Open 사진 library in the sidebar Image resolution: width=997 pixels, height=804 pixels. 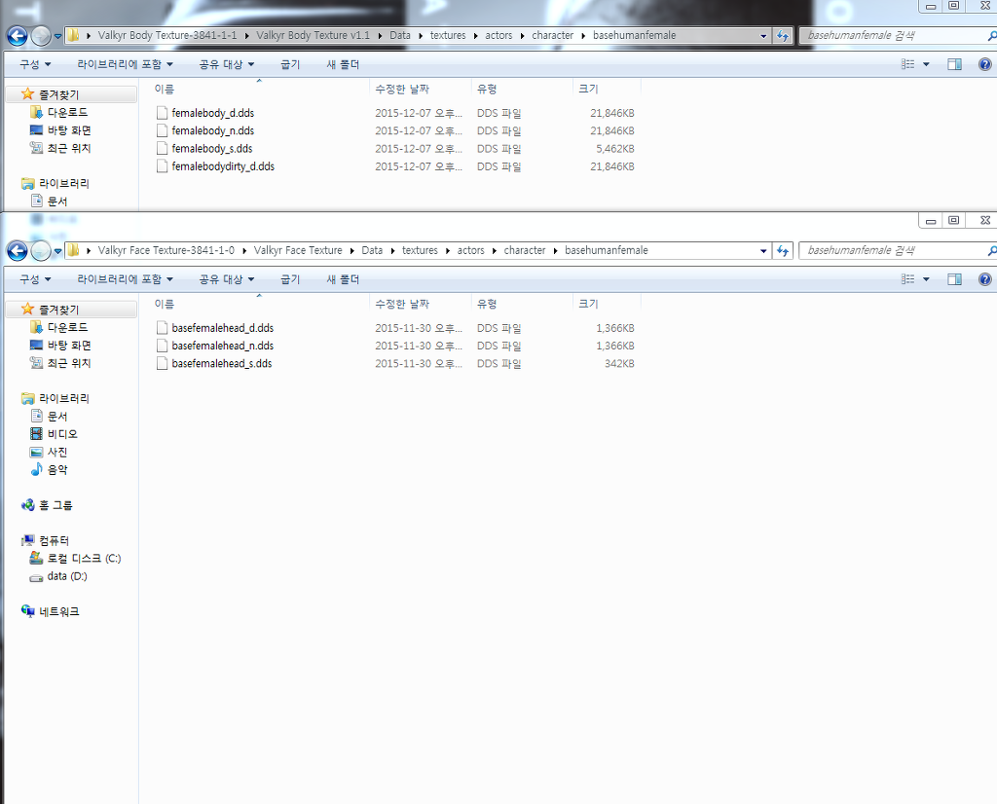tap(49, 452)
